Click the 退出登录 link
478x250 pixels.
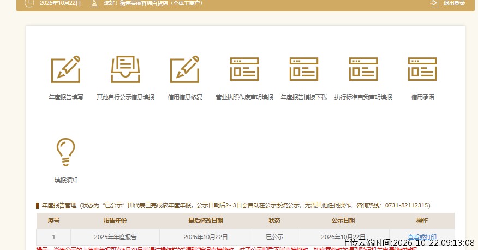click(x=454, y=3)
